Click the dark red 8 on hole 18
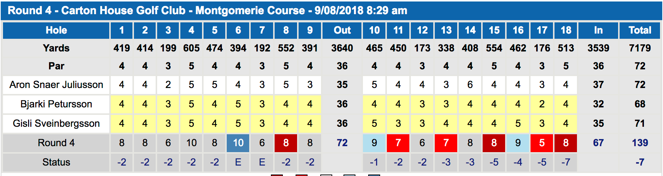Viewport: 663px width, 176px height. (x=566, y=143)
